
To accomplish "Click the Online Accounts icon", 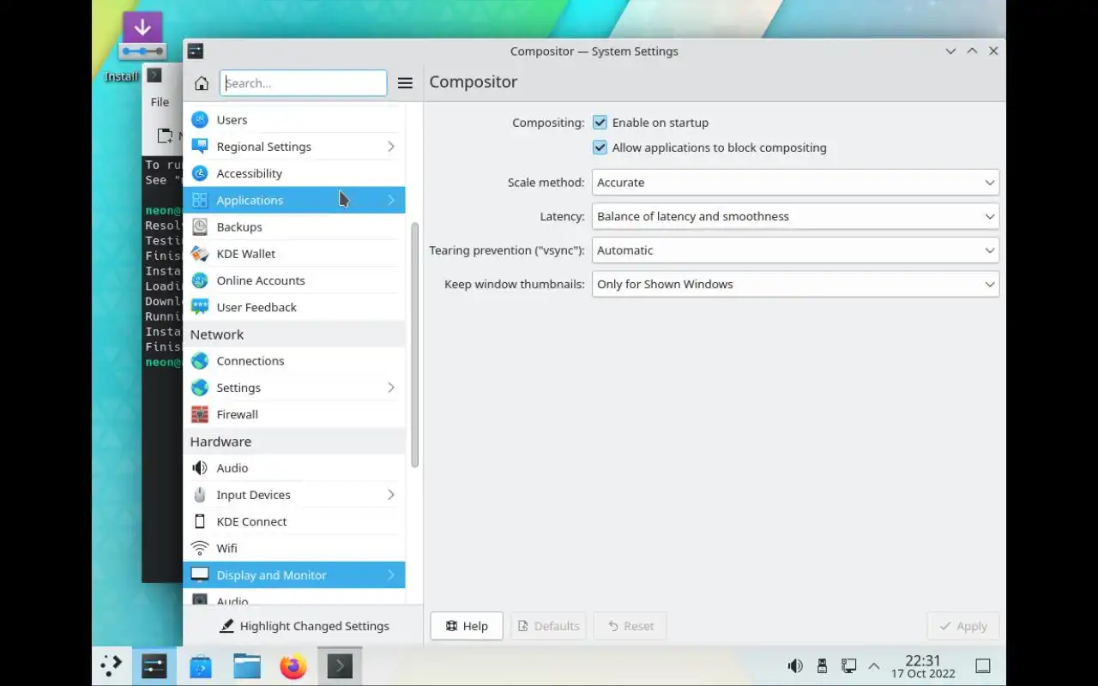I will [x=200, y=280].
